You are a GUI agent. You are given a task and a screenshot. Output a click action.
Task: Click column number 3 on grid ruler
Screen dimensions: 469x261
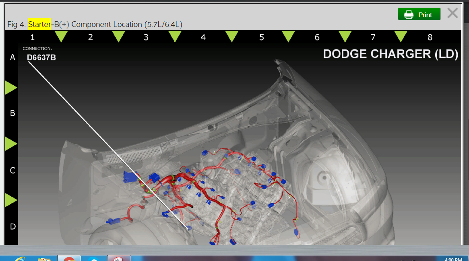(x=146, y=37)
